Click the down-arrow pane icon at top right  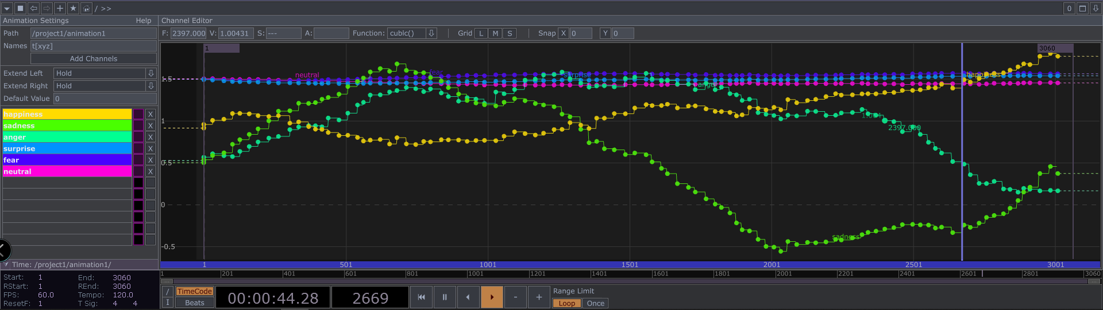pos(1096,8)
